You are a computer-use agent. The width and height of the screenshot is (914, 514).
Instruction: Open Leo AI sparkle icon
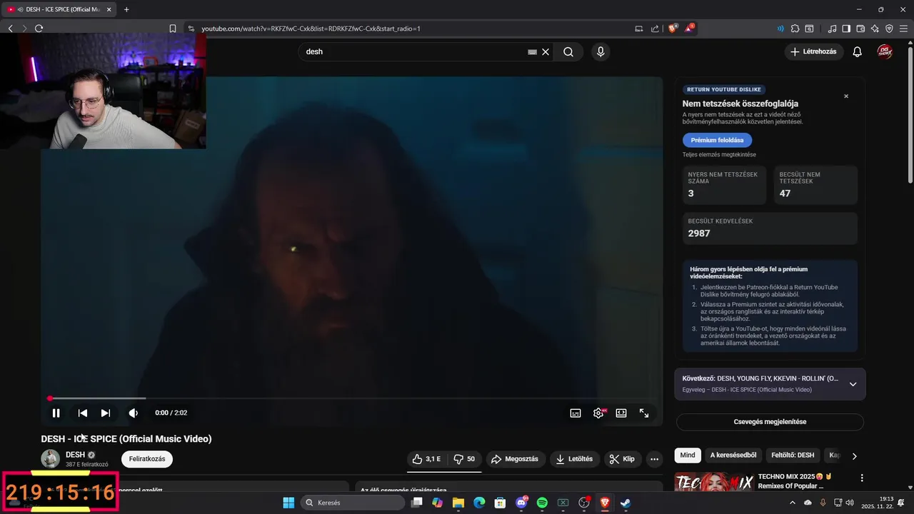coord(875,29)
